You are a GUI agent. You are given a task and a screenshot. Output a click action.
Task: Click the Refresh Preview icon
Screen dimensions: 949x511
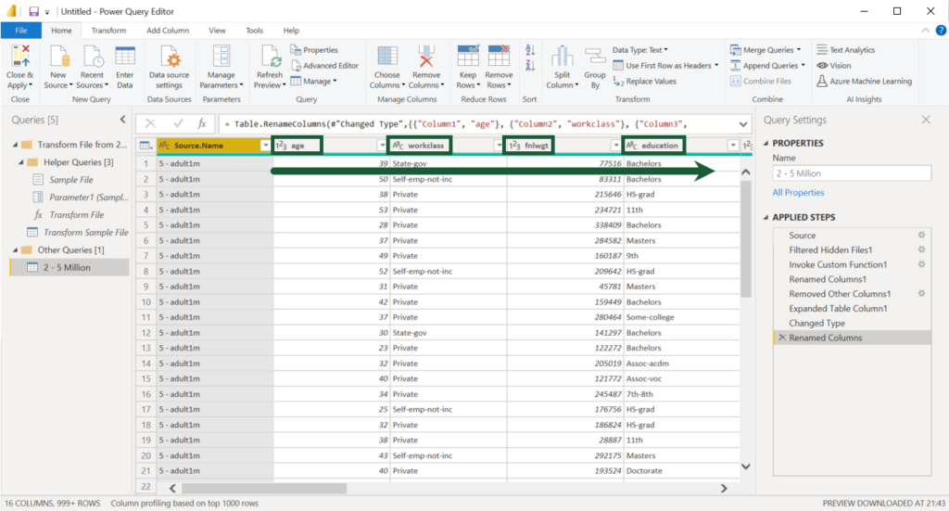pyautogui.click(x=270, y=57)
